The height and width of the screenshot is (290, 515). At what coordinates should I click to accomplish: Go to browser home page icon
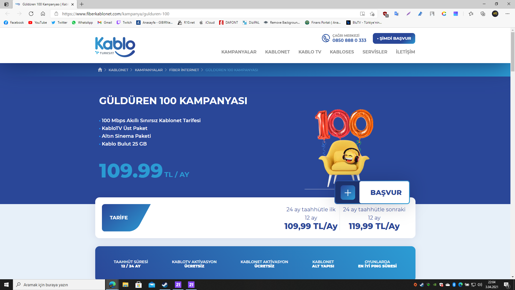tap(43, 14)
